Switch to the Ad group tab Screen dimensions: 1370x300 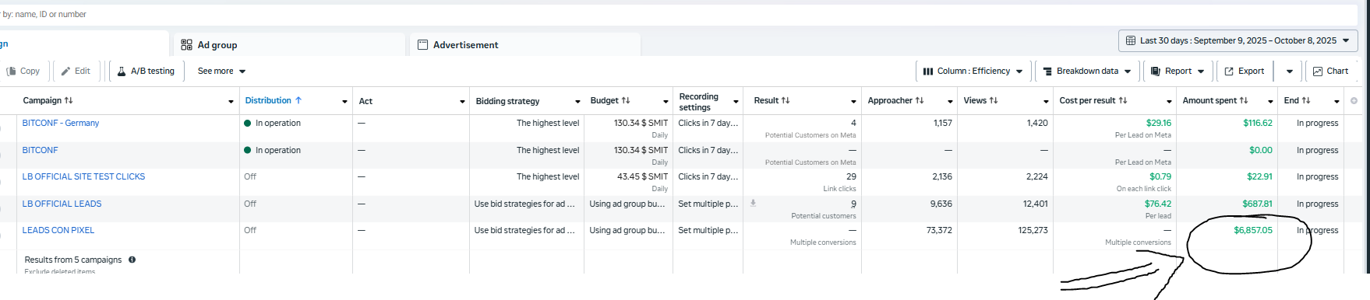pyautogui.click(x=288, y=44)
